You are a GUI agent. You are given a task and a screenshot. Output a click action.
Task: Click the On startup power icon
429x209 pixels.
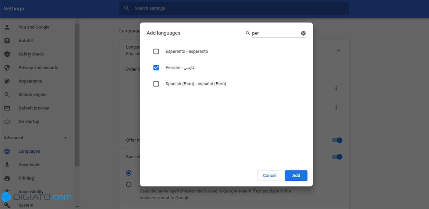7,122
